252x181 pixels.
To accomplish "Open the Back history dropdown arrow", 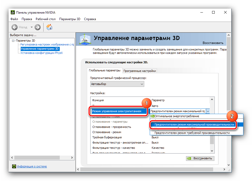I will (x=32, y=27).
